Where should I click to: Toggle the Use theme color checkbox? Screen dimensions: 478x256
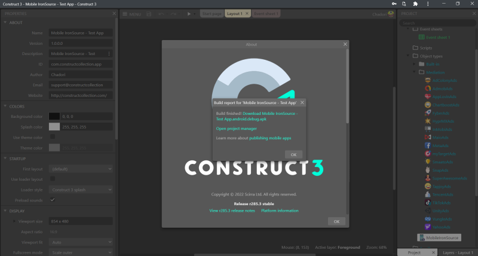tap(53, 137)
